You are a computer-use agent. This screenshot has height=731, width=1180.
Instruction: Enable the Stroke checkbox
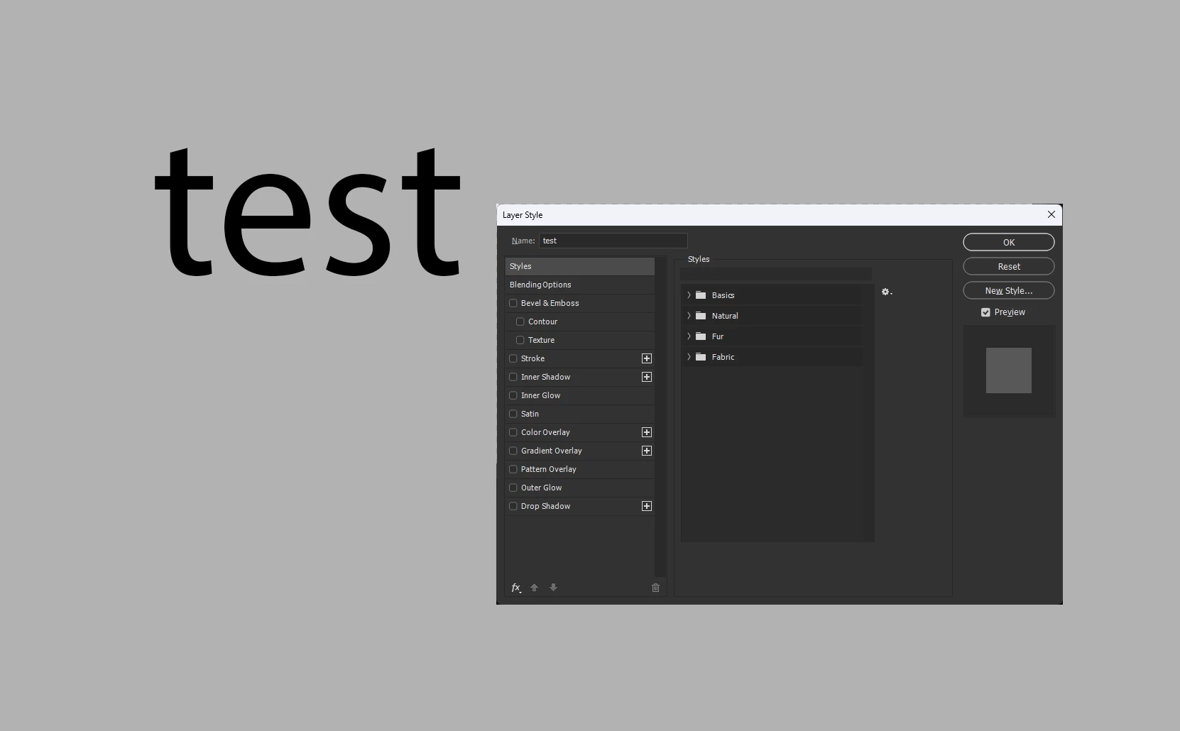[513, 358]
